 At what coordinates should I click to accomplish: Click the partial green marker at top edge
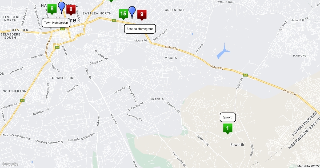(x=111, y=1)
